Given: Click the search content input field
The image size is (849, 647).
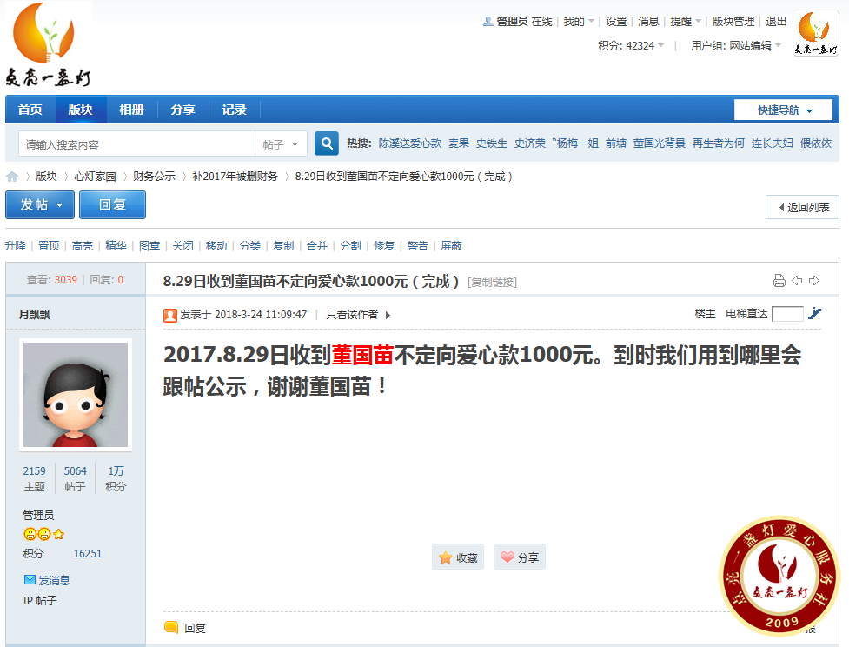Looking at the screenshot, I should coord(136,144).
